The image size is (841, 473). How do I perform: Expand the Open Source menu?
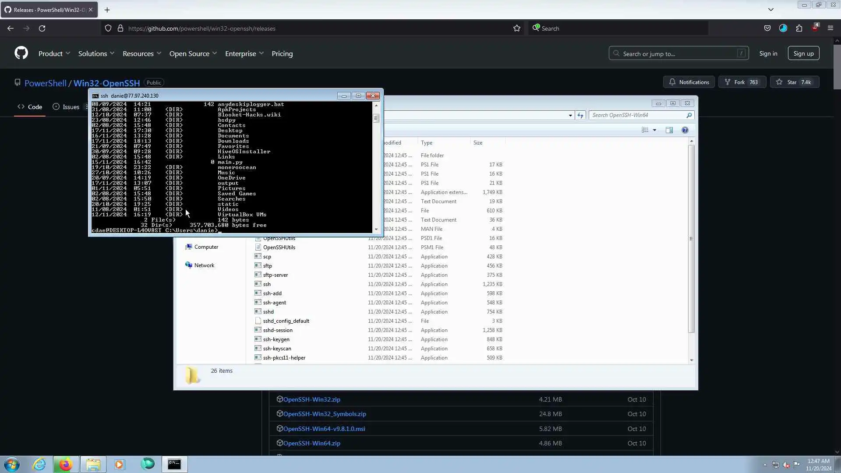193,53
